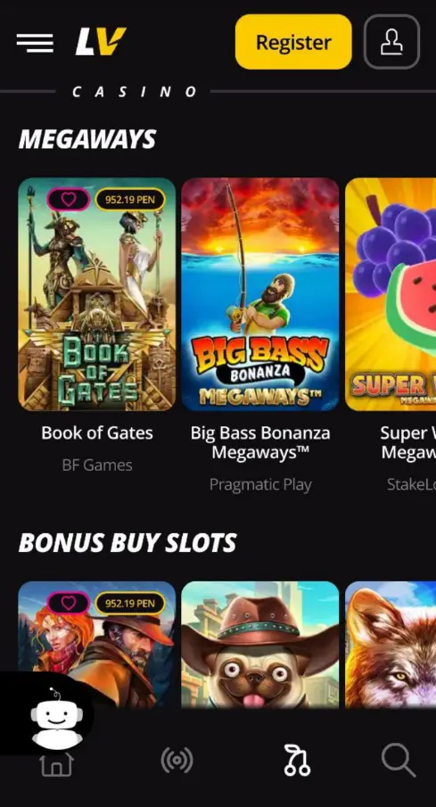Select the cherries slots tab icon
The height and width of the screenshot is (807, 436).
[297, 760]
